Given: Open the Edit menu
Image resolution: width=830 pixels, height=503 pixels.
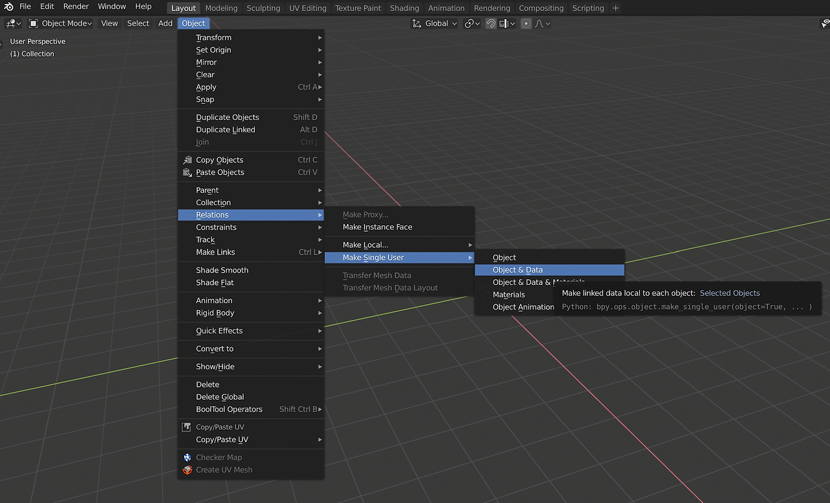Looking at the screenshot, I should 47,6.
